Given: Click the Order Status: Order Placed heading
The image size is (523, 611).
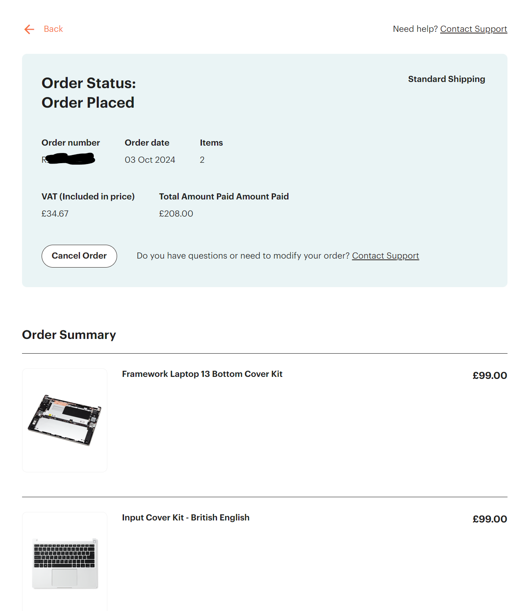Looking at the screenshot, I should coord(89,93).
